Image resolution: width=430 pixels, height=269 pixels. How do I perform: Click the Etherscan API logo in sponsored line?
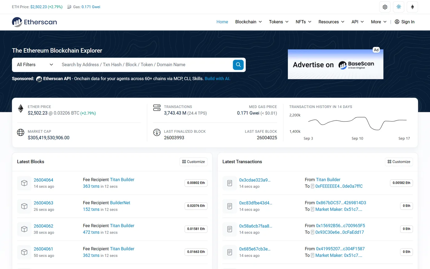click(x=39, y=79)
